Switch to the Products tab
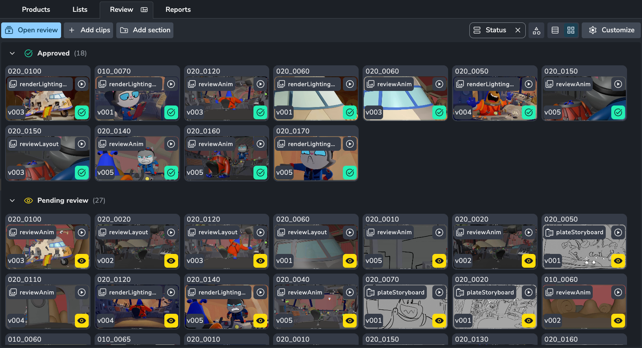 click(36, 9)
